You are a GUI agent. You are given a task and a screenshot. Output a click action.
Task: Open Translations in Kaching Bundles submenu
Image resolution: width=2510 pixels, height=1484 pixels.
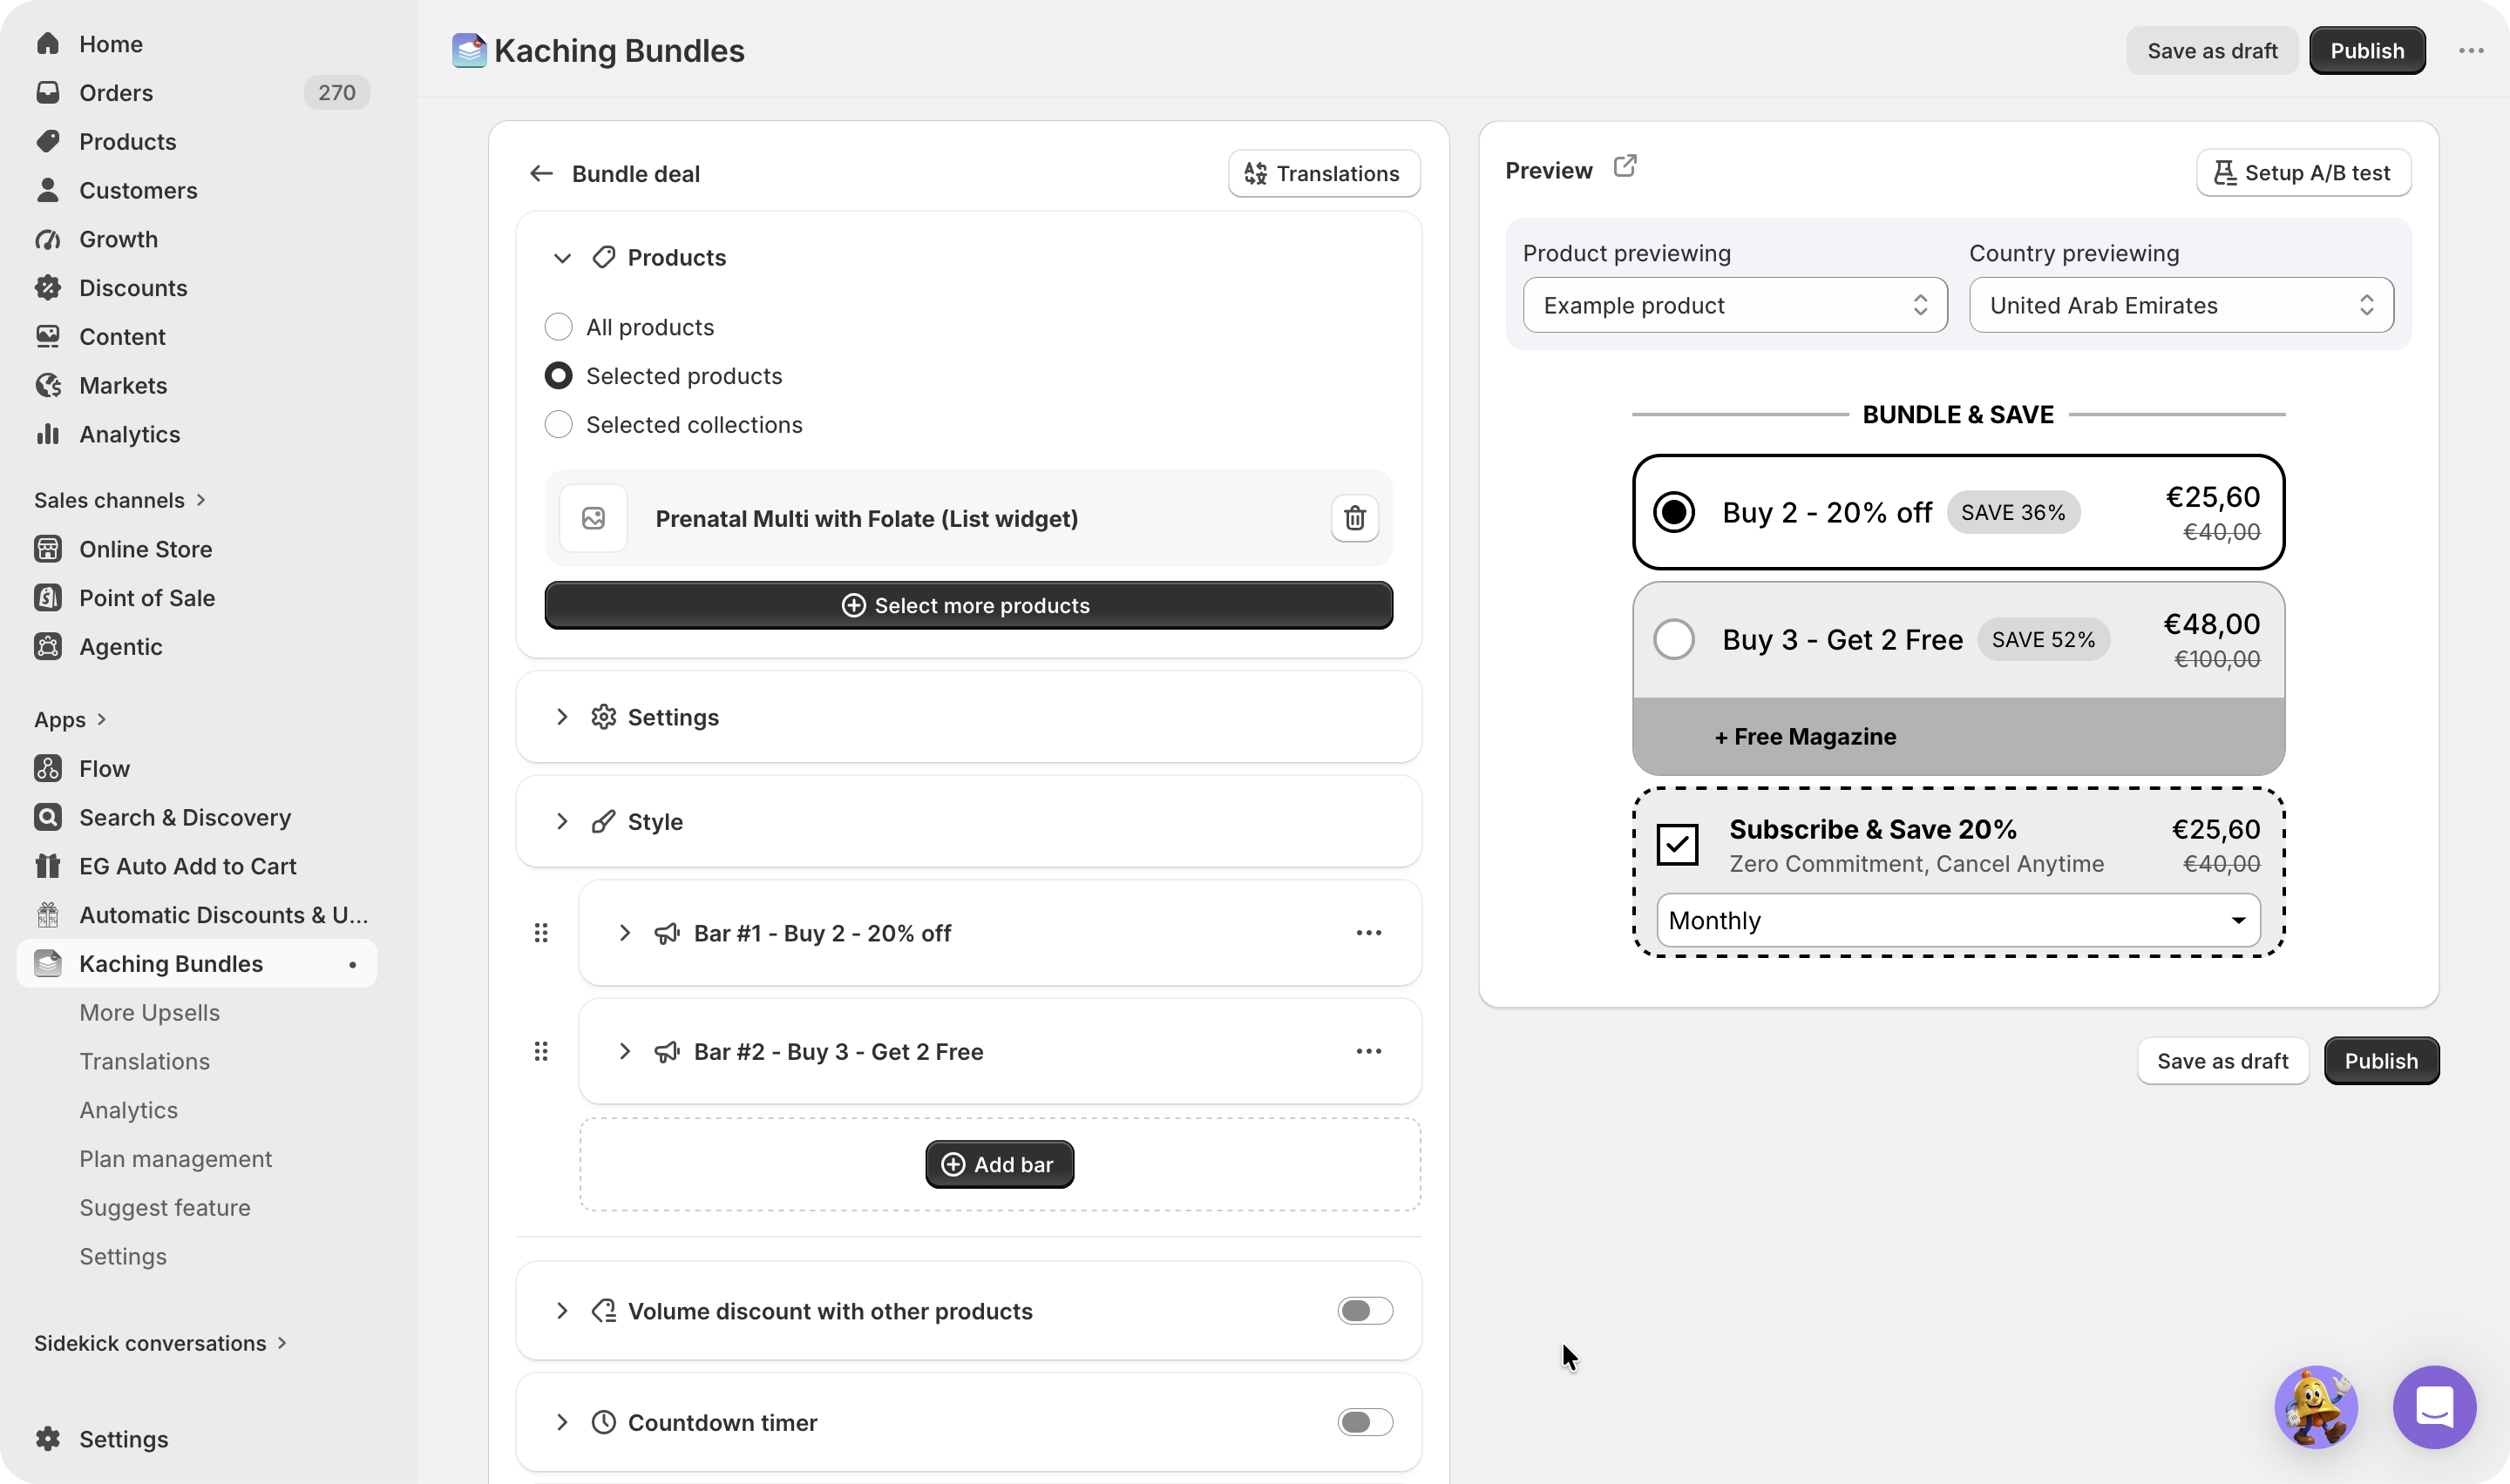click(144, 1062)
